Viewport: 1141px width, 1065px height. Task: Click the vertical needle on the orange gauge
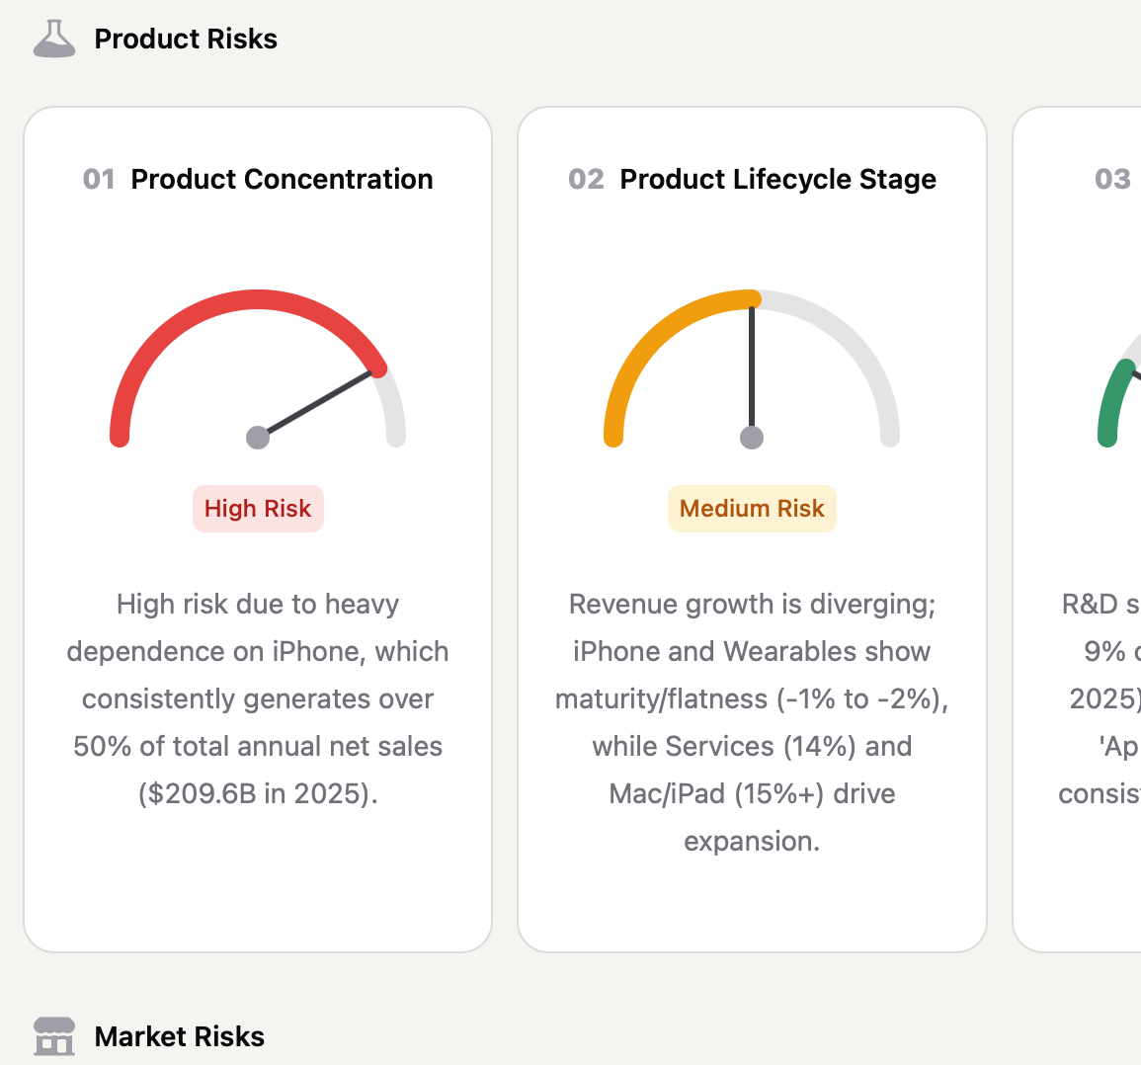[752, 366]
